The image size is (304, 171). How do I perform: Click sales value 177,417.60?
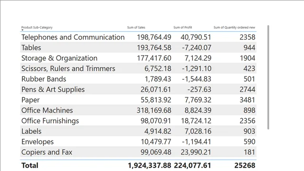[x=154, y=58]
